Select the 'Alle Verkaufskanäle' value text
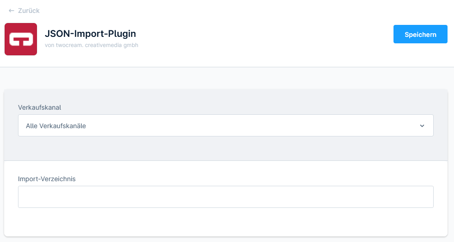This screenshot has width=454, height=242. [x=56, y=125]
